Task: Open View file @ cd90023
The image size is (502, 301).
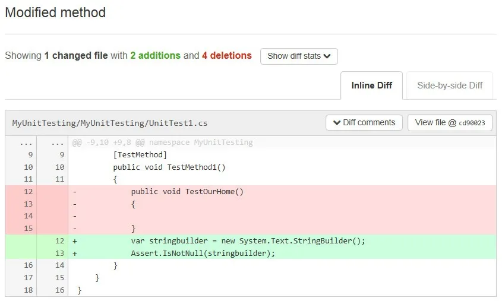Action: (450, 123)
